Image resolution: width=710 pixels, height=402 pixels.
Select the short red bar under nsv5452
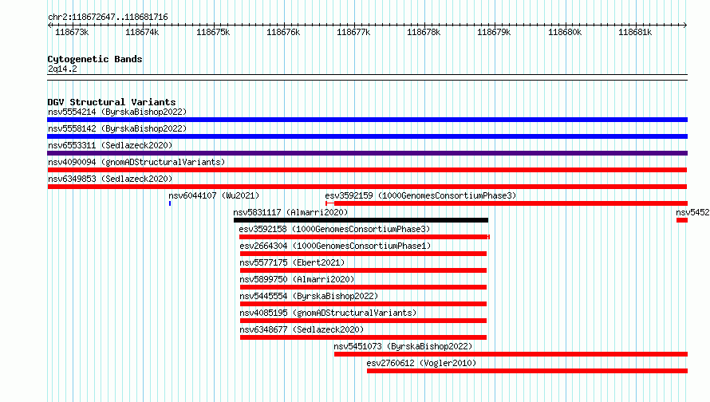tap(682, 220)
